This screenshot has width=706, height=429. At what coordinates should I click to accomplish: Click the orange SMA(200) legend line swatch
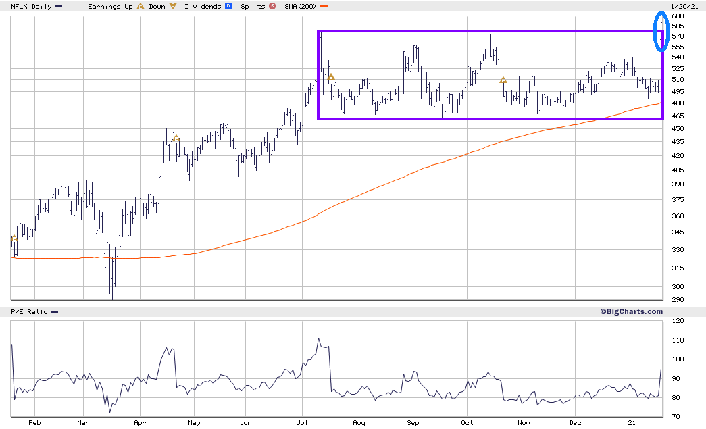click(324, 7)
